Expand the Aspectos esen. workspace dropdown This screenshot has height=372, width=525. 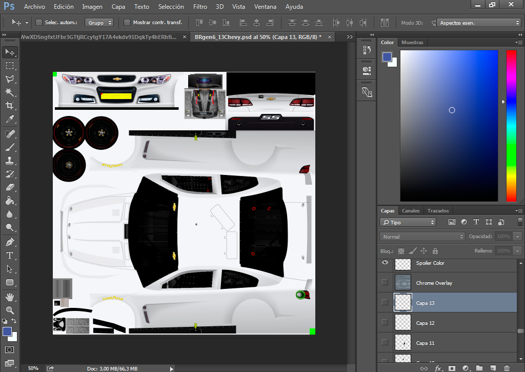click(x=479, y=23)
